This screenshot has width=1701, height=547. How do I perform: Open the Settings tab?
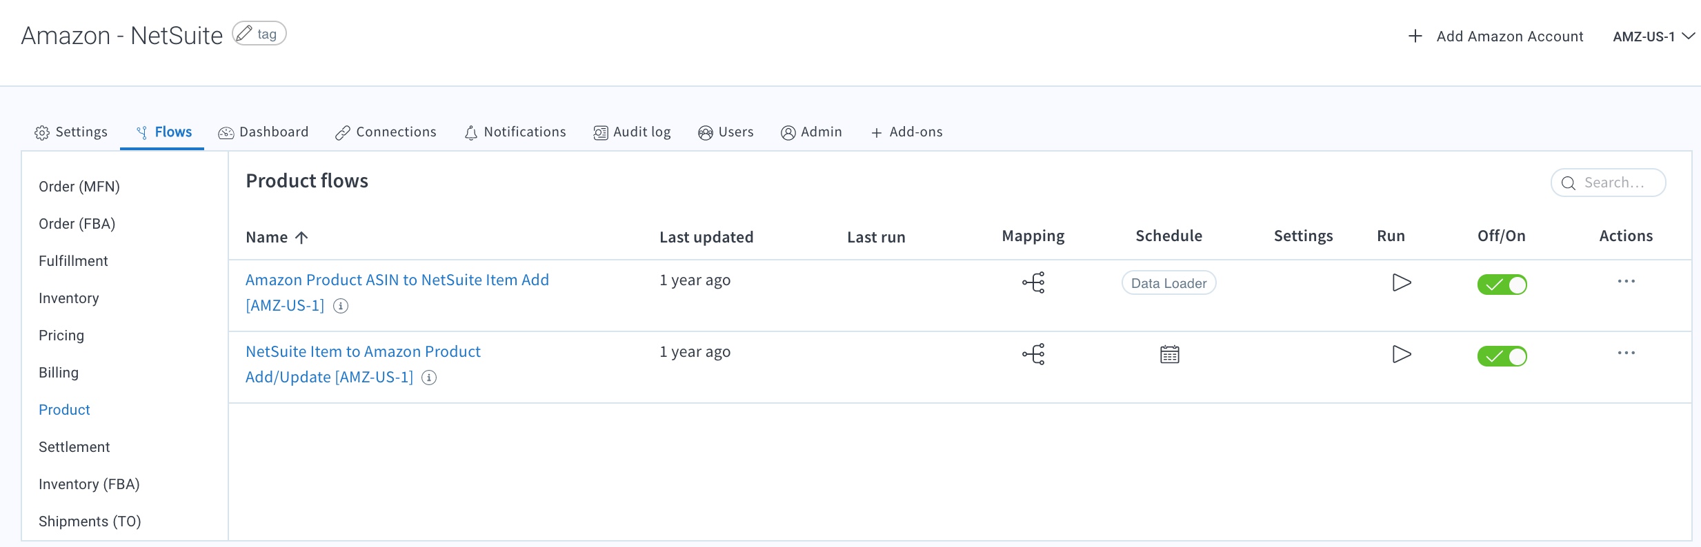pos(71,132)
